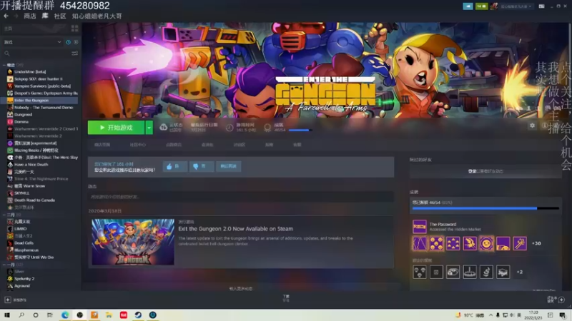This screenshot has width=572, height=321.
Task: Click the smiley-face unlocked achievement icon
Action: click(486, 243)
